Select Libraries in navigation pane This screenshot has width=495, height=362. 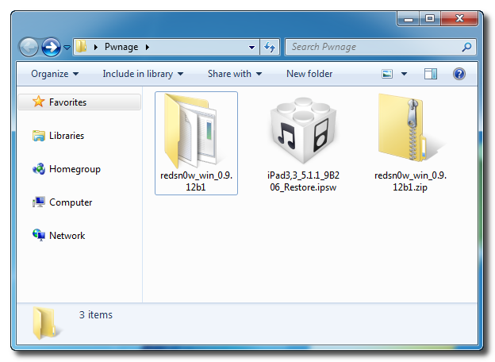(67, 136)
